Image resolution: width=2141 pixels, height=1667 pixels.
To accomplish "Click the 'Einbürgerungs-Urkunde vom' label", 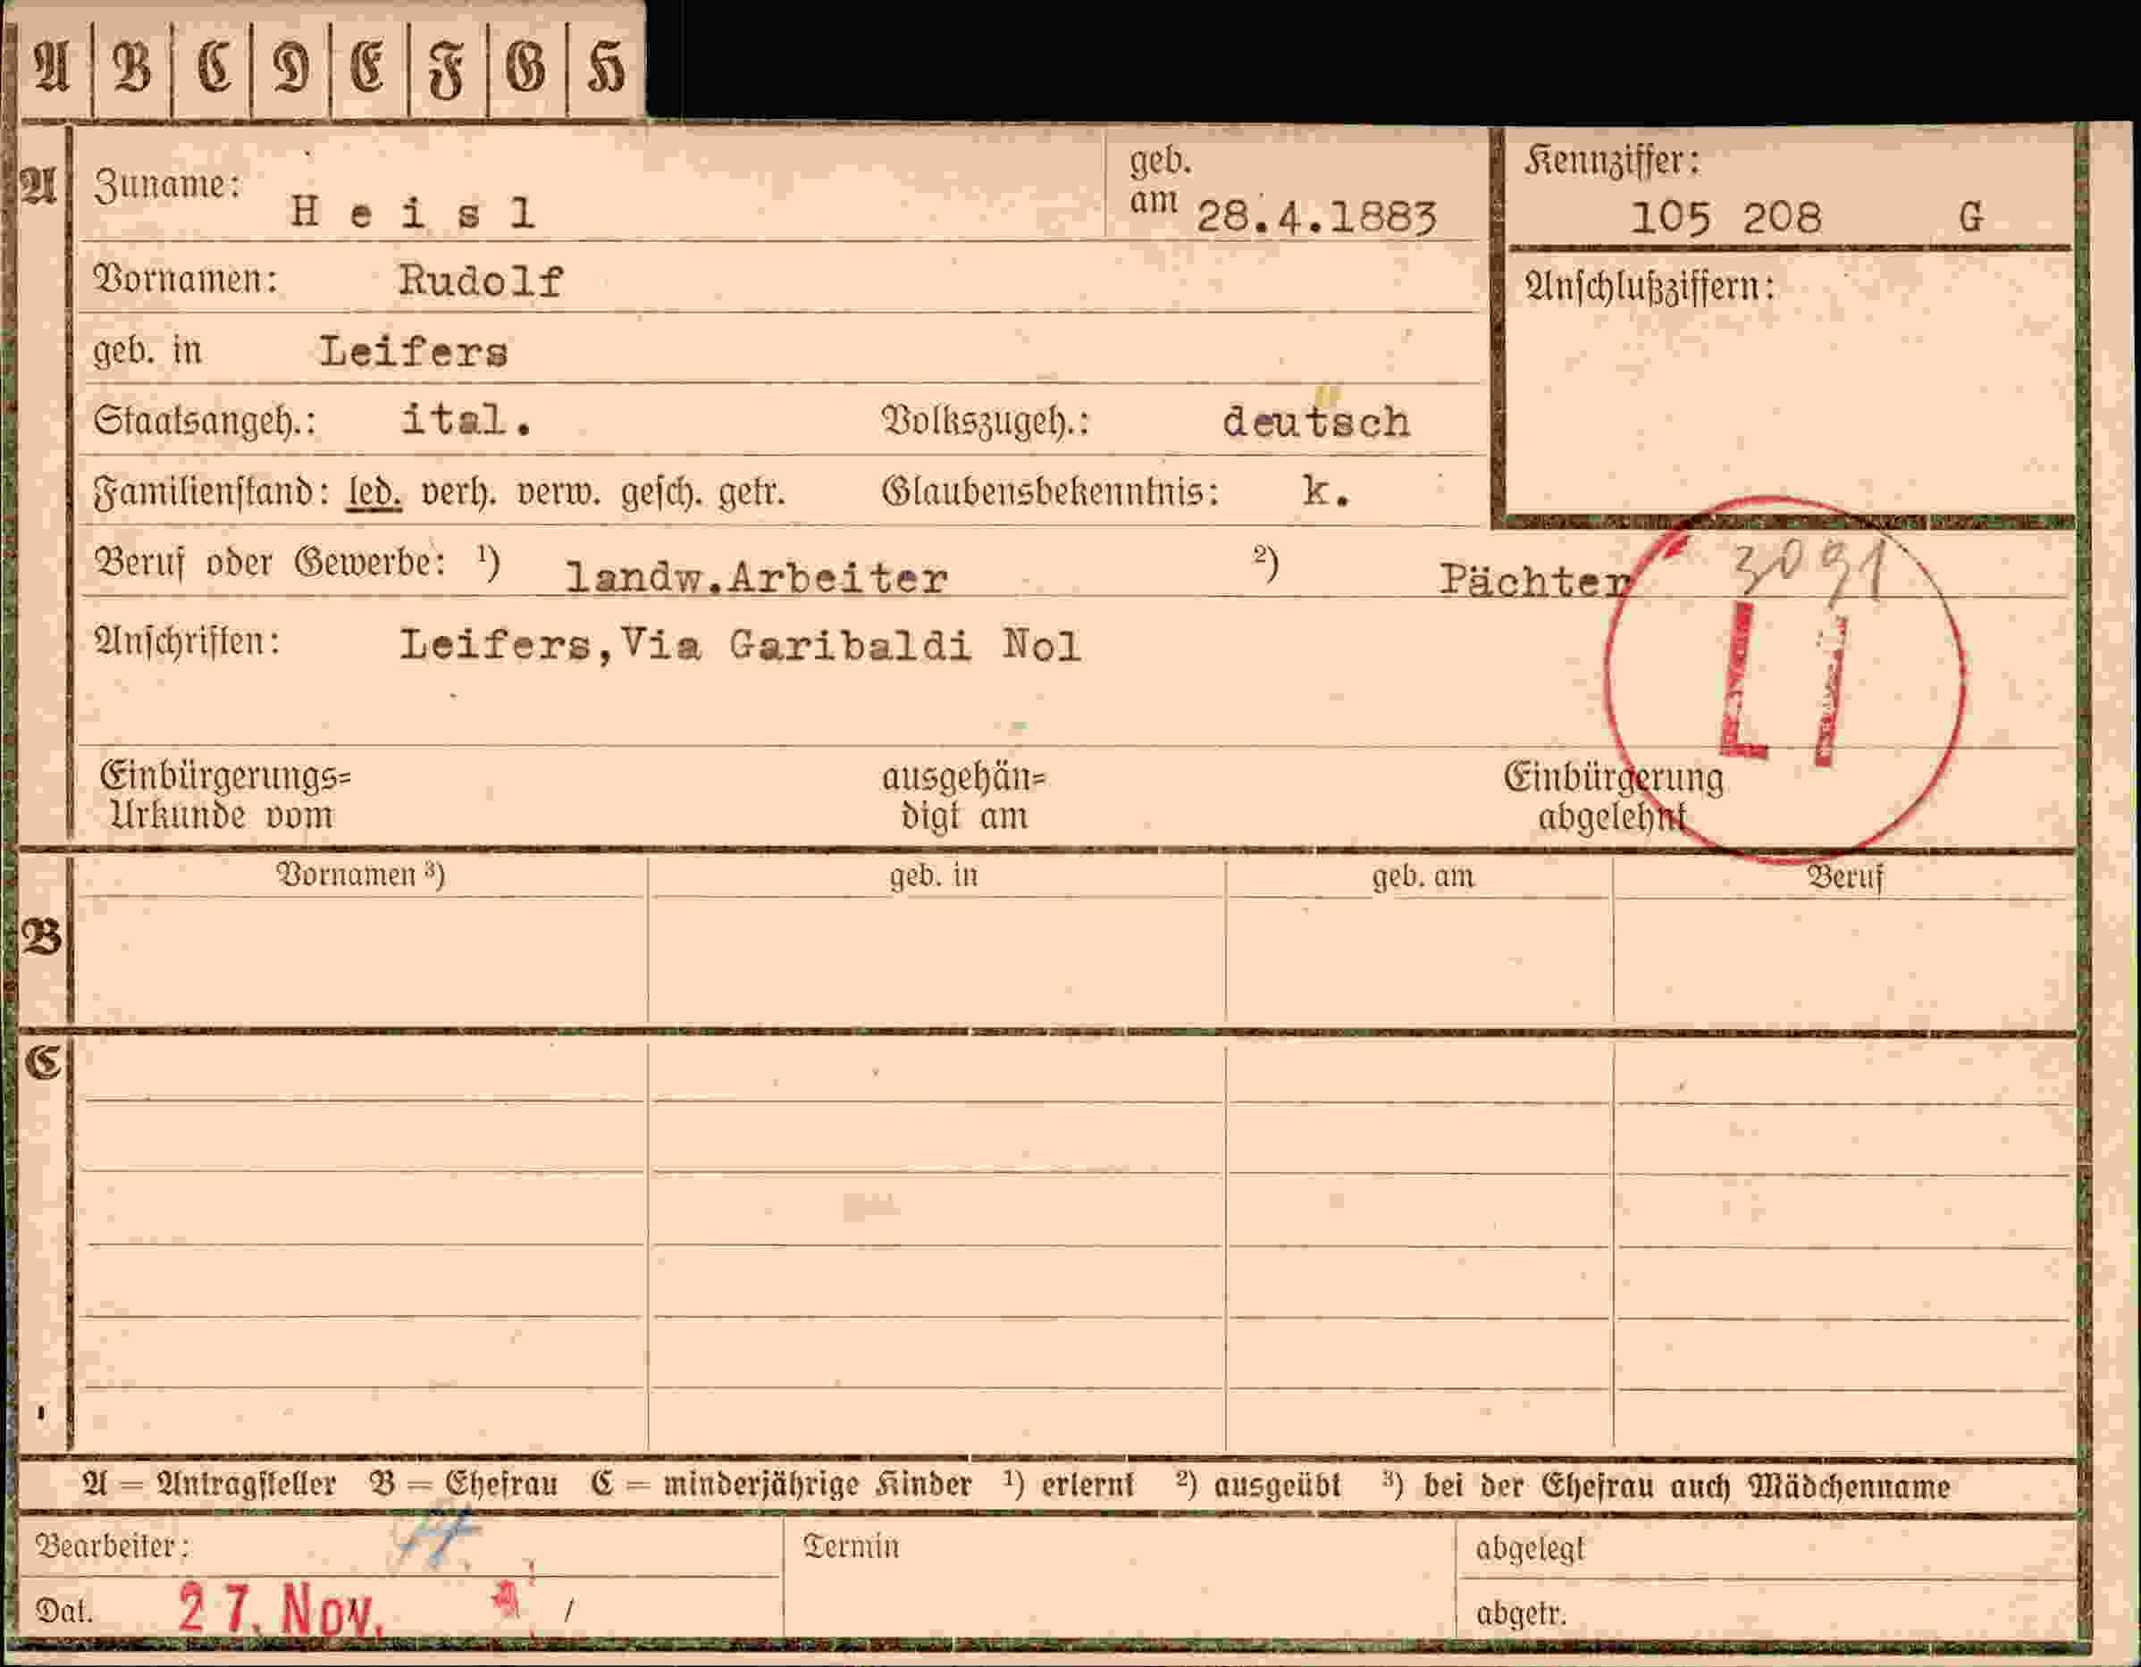I will (x=224, y=796).
